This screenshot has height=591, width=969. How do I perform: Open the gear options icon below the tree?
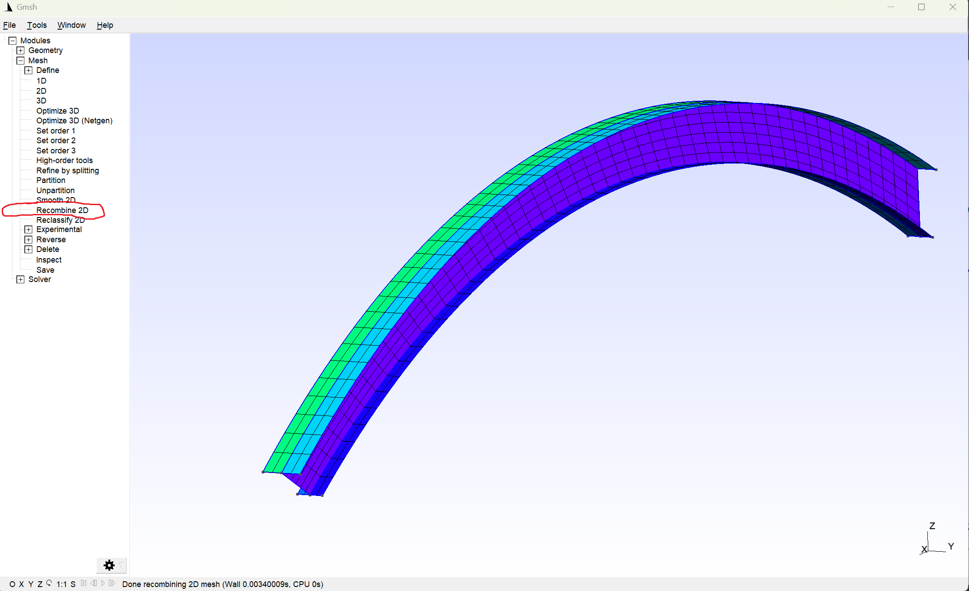[109, 565]
